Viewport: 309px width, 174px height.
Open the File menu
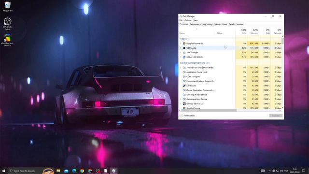pos(181,20)
